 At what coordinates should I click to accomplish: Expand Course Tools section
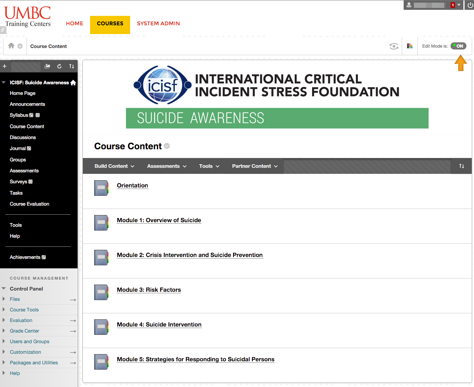pos(4,310)
